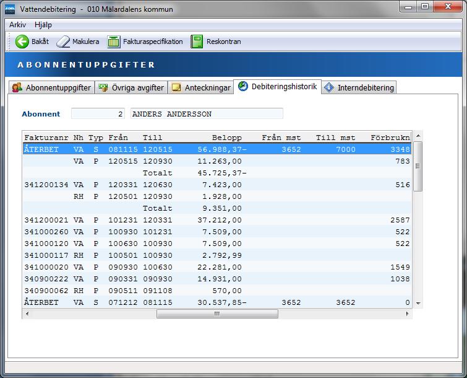Select the RH row with amount 1.928,00
The image size is (467, 378).
(x=217, y=196)
